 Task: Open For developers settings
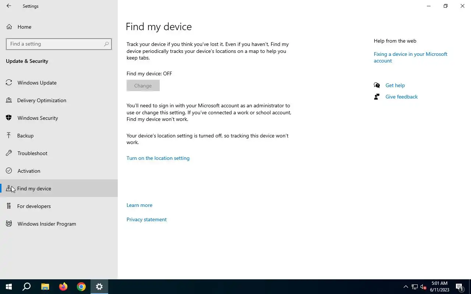(x=59, y=206)
